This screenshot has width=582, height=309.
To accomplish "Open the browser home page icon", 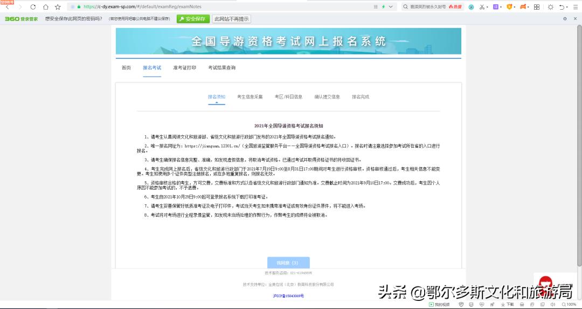I will [x=46, y=7].
